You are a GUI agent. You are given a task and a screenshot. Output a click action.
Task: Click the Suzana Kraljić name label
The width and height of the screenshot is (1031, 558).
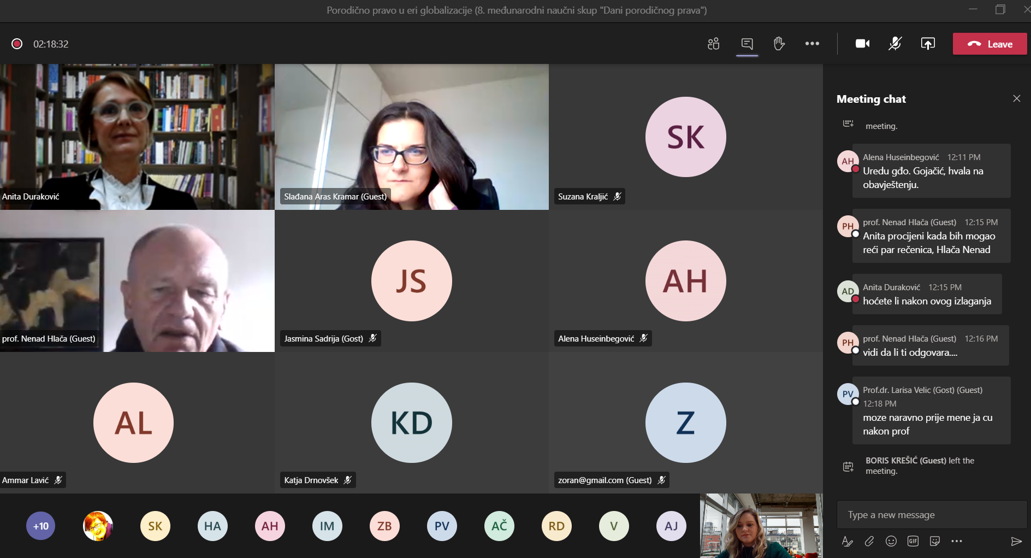point(589,196)
